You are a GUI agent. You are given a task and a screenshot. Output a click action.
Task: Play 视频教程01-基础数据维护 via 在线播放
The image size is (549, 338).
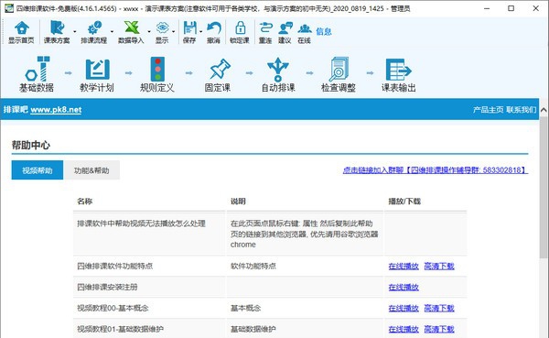tap(404, 329)
